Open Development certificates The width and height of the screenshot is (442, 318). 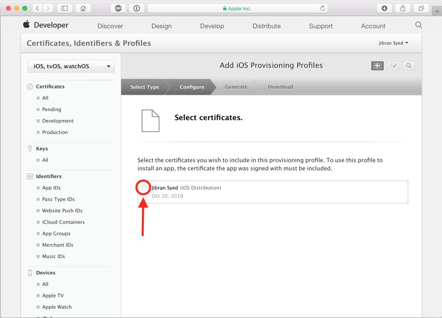click(x=58, y=121)
